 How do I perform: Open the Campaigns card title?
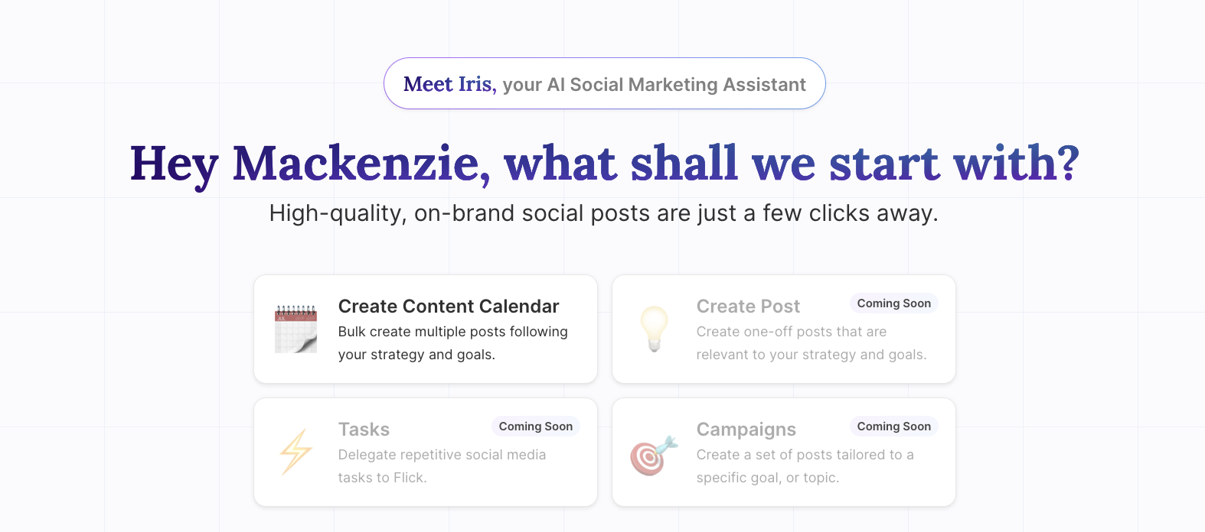point(746,430)
